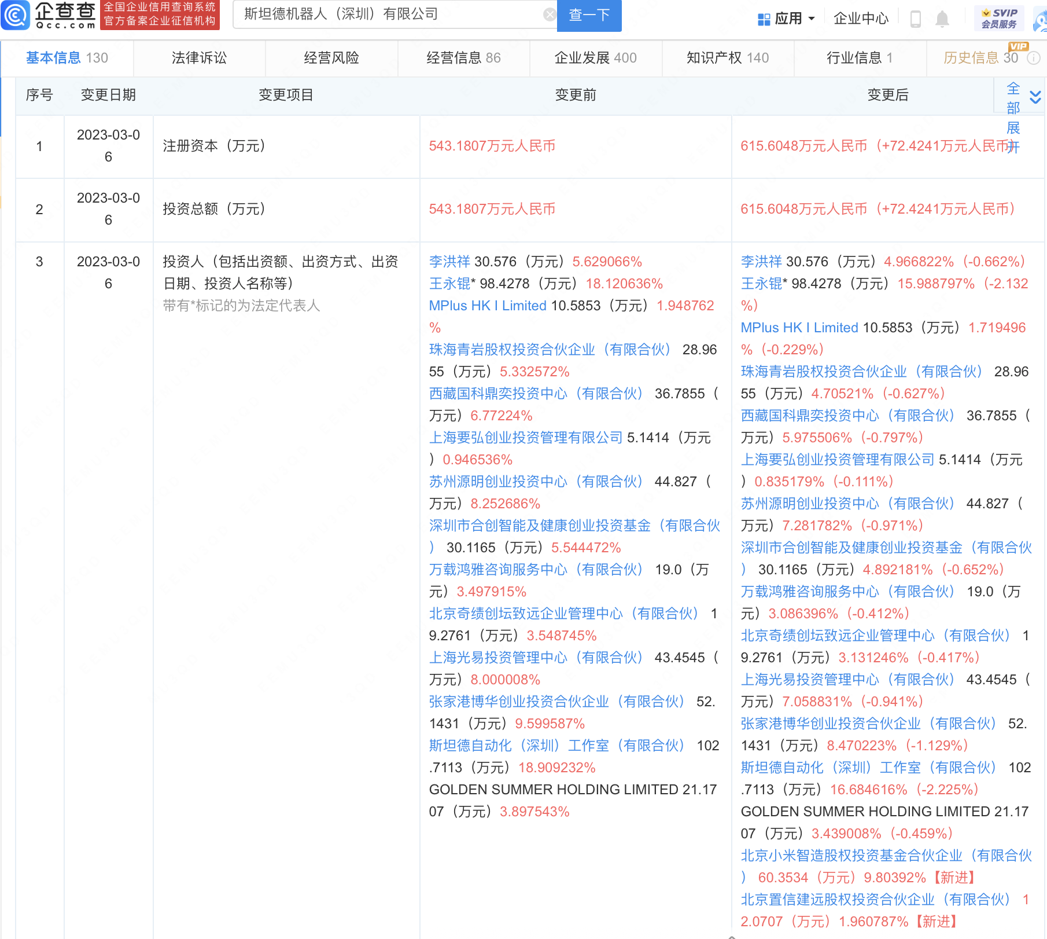Switch to 行业信息 tab

tap(860, 58)
